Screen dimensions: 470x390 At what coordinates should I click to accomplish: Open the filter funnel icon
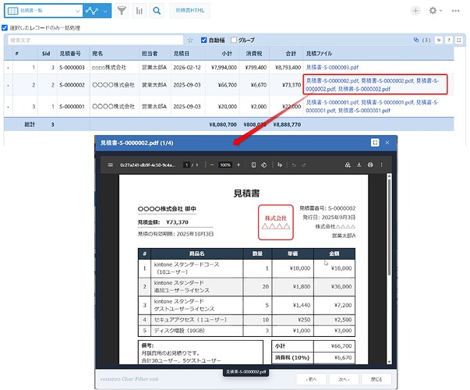pos(122,11)
